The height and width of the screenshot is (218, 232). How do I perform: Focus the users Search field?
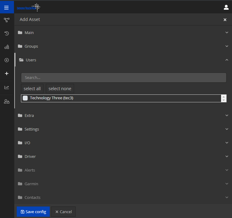(x=124, y=77)
